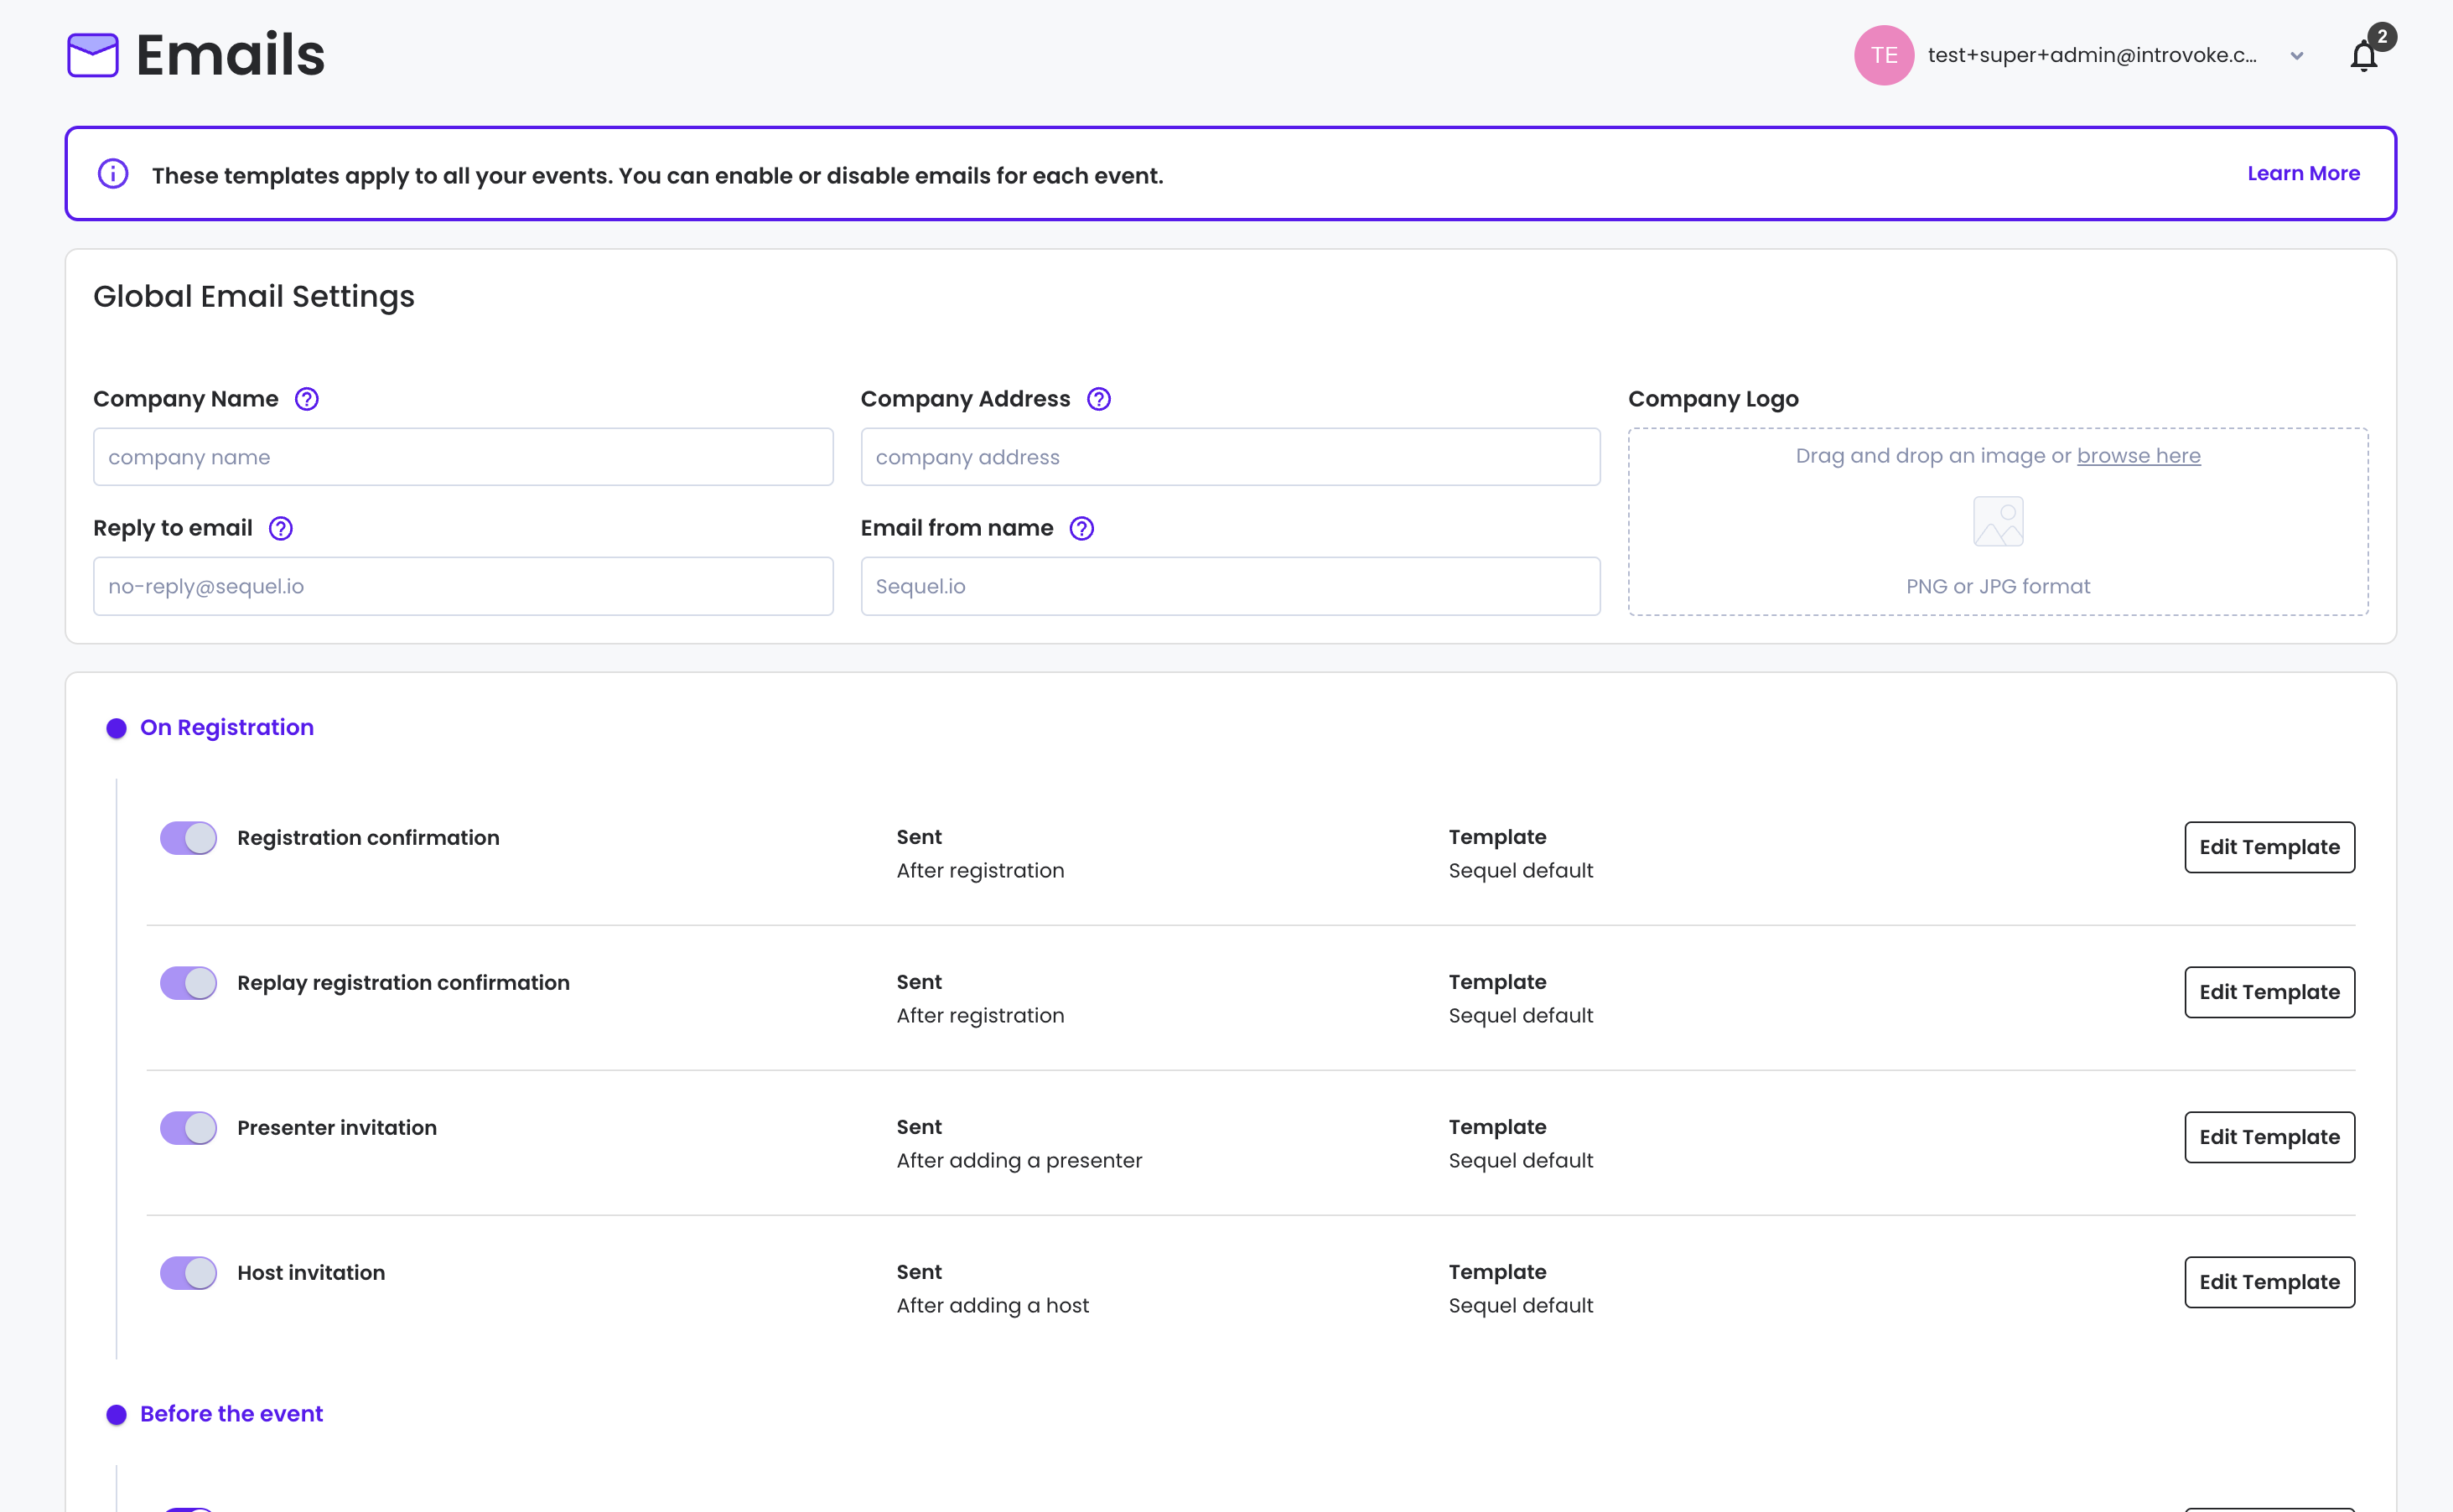The height and width of the screenshot is (1512, 2453).
Task: Disable the Presenter invitation email
Action: (188, 1128)
